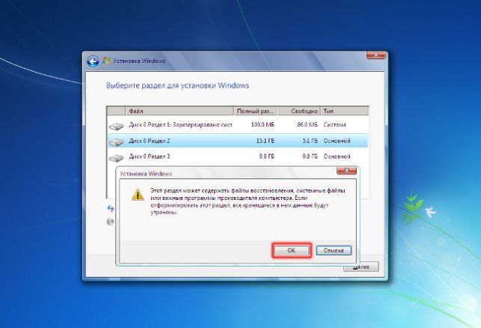Sort by the Файл column header

tap(180, 111)
